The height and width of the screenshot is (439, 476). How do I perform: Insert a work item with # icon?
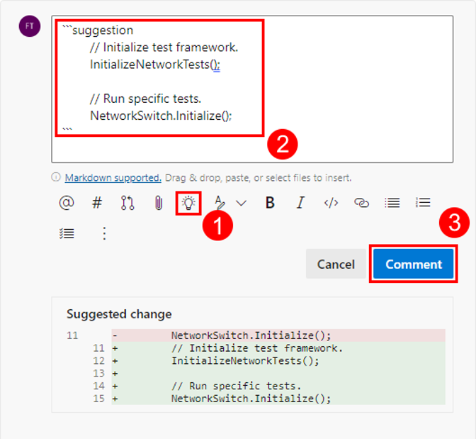tap(97, 203)
